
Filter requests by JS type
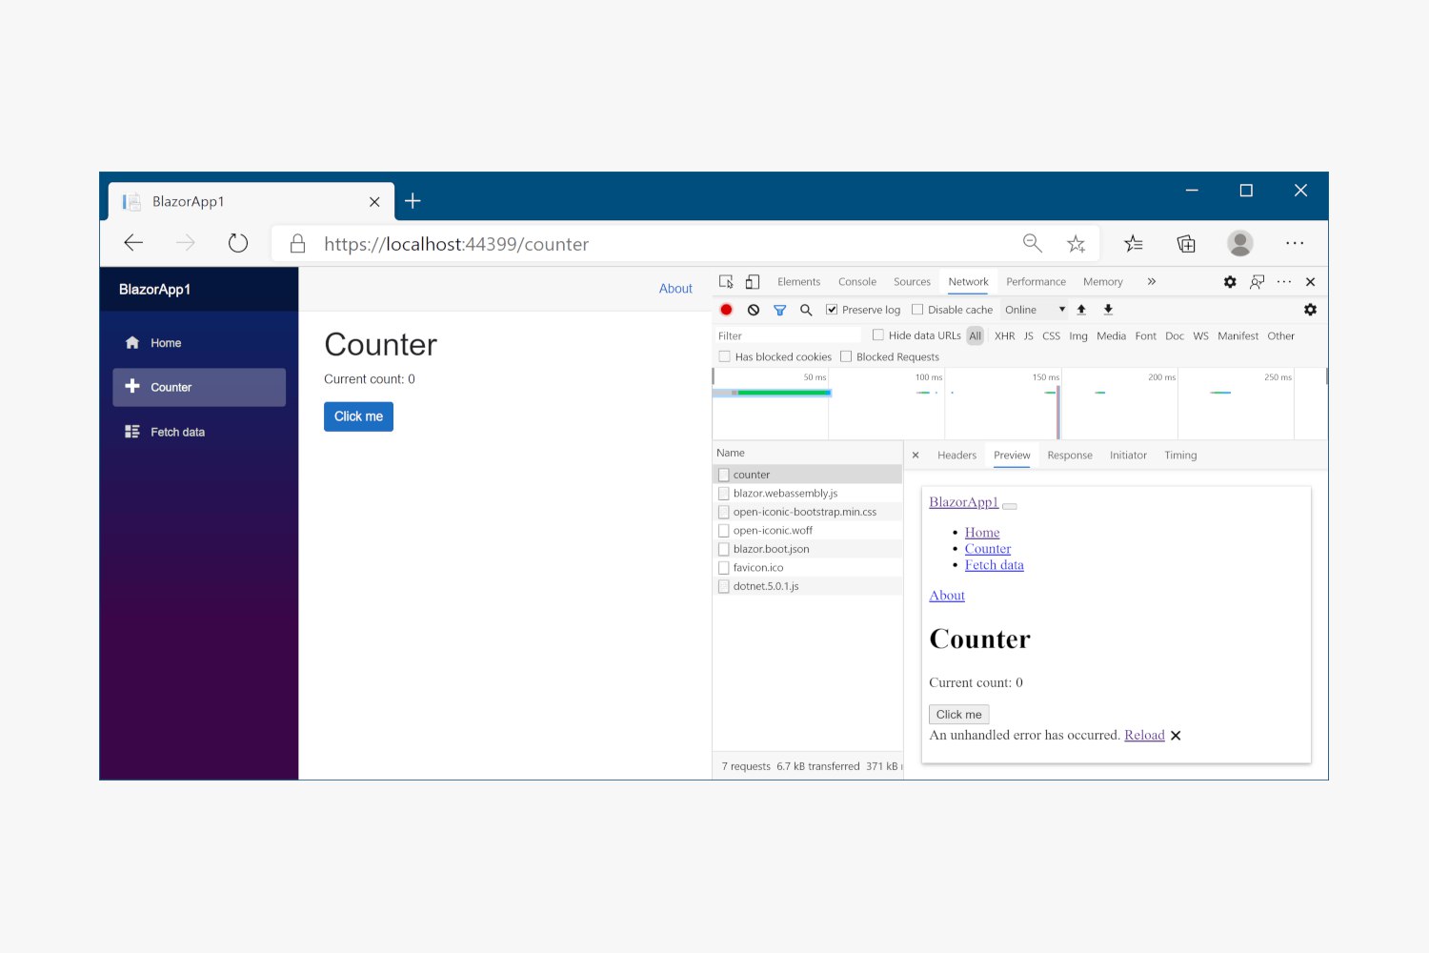[1029, 336]
